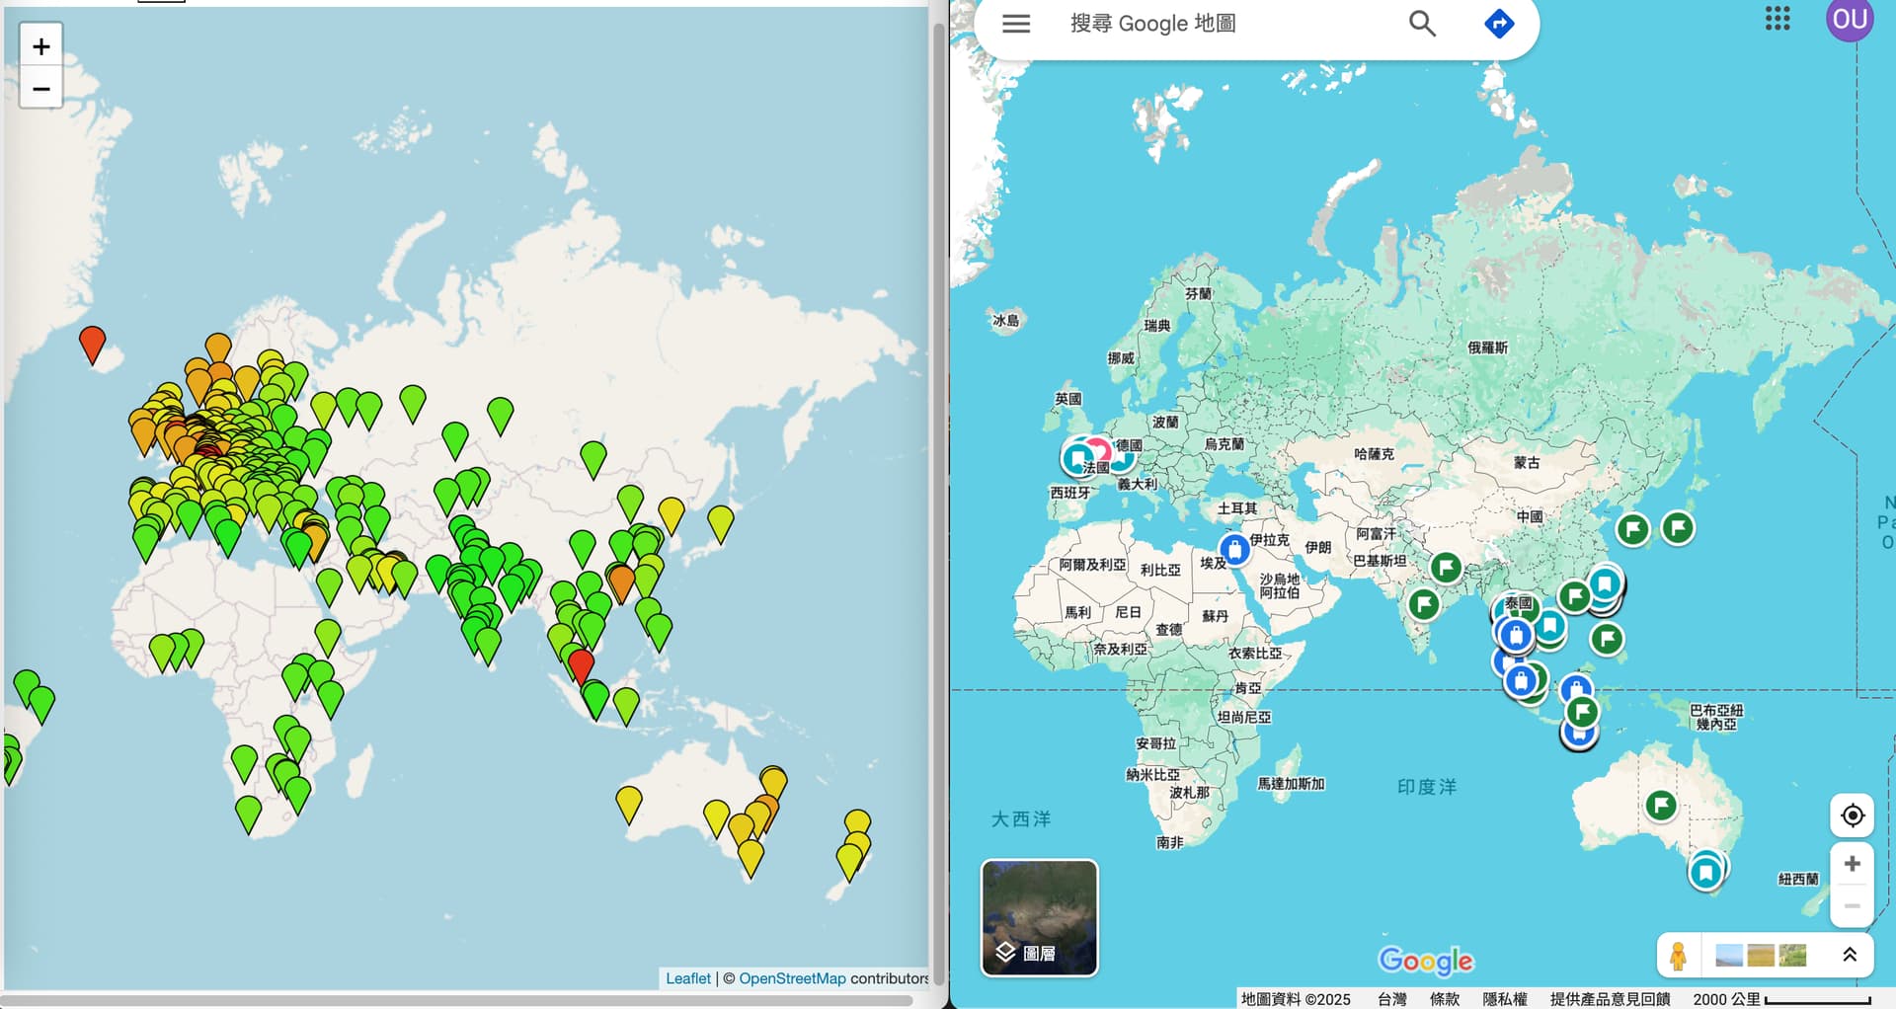This screenshot has width=1896, height=1009.
Task: Open the Google Maps hamburger menu
Action: click(1016, 24)
